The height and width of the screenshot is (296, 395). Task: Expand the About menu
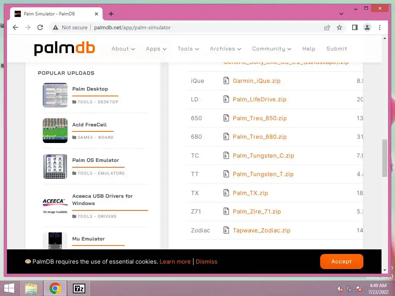click(x=123, y=49)
